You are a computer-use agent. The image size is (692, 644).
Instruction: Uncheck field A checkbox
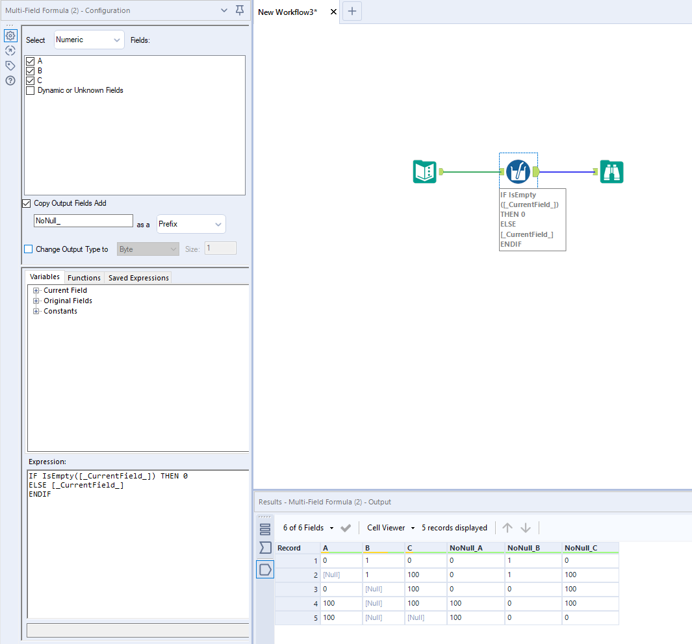click(30, 61)
